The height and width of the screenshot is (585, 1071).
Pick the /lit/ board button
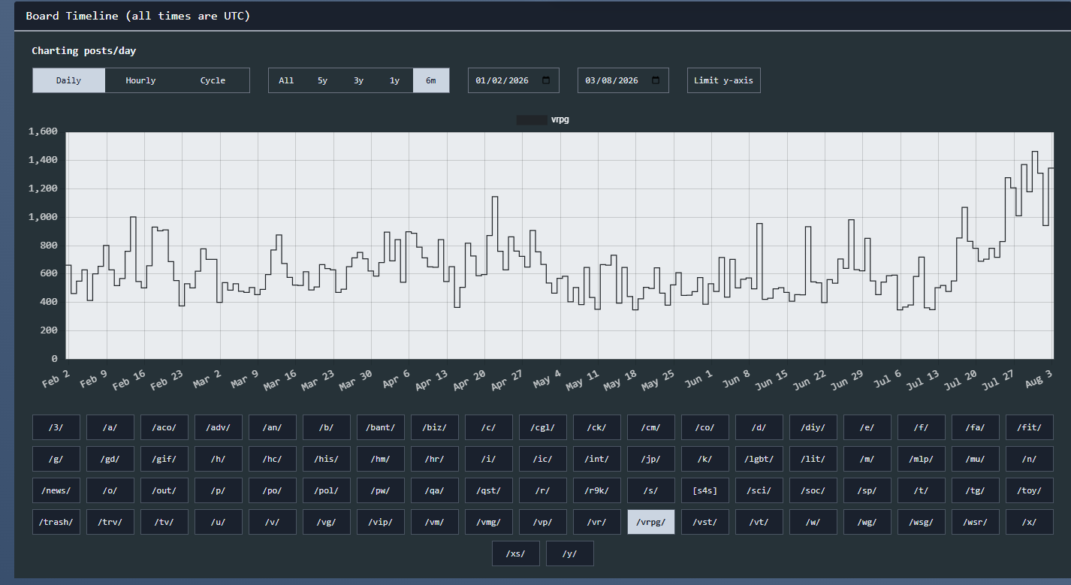[x=813, y=459]
